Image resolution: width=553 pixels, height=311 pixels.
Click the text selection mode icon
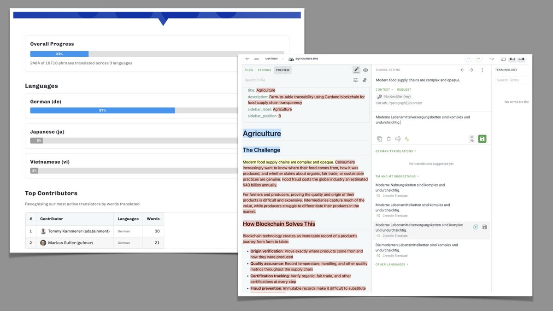(398, 139)
